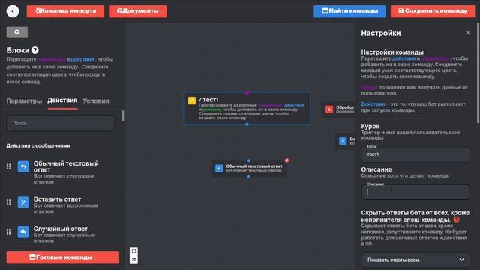Select the /тест1 command node title

coord(208,100)
